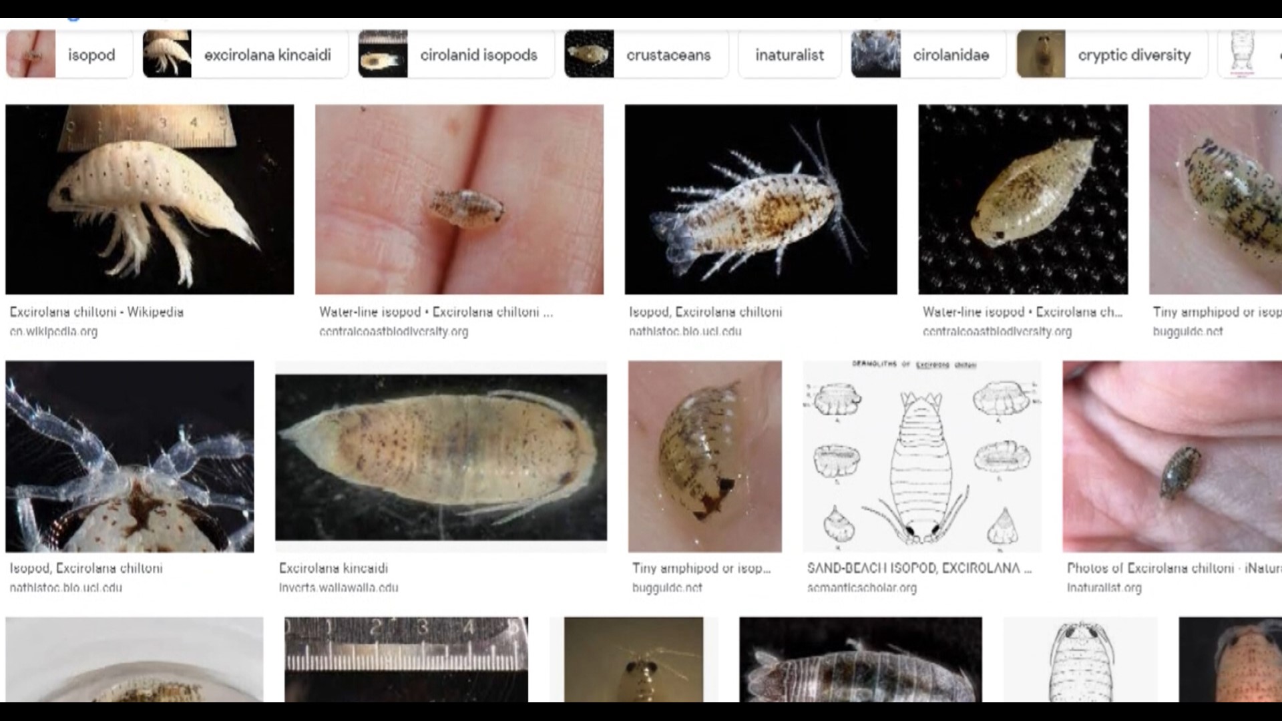Open 'Excirolana kincaidi' result title link
Image resolution: width=1282 pixels, height=721 pixels.
click(333, 568)
